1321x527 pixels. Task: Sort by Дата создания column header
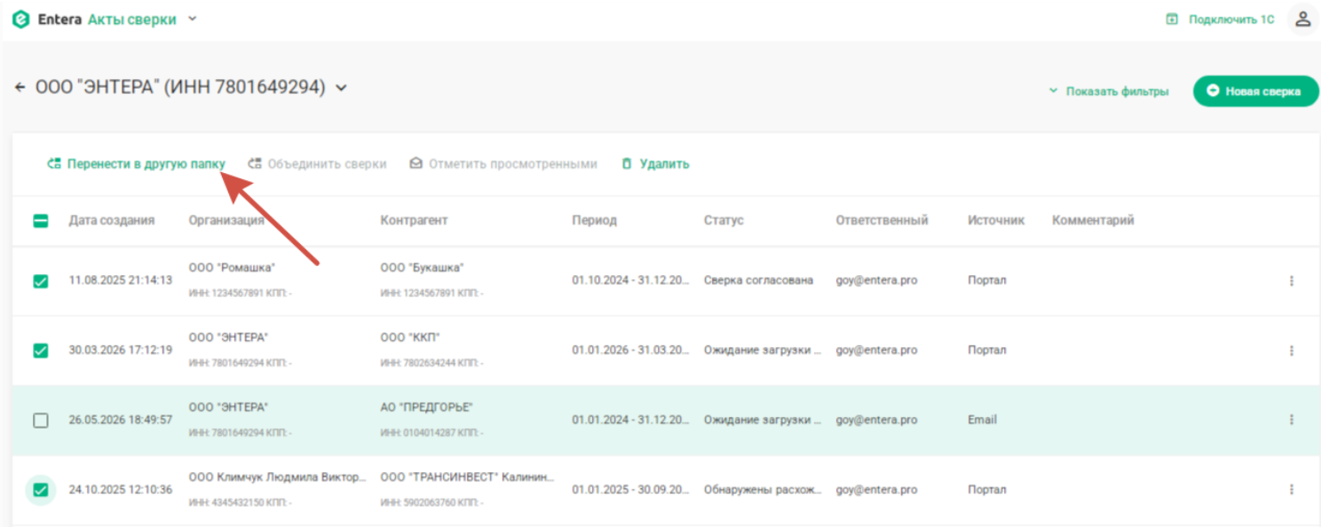coord(112,220)
